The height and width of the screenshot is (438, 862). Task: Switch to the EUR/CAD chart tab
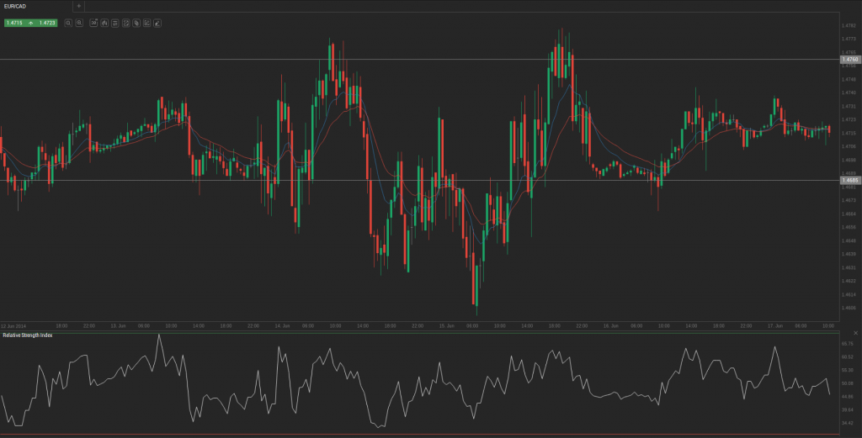17,6
